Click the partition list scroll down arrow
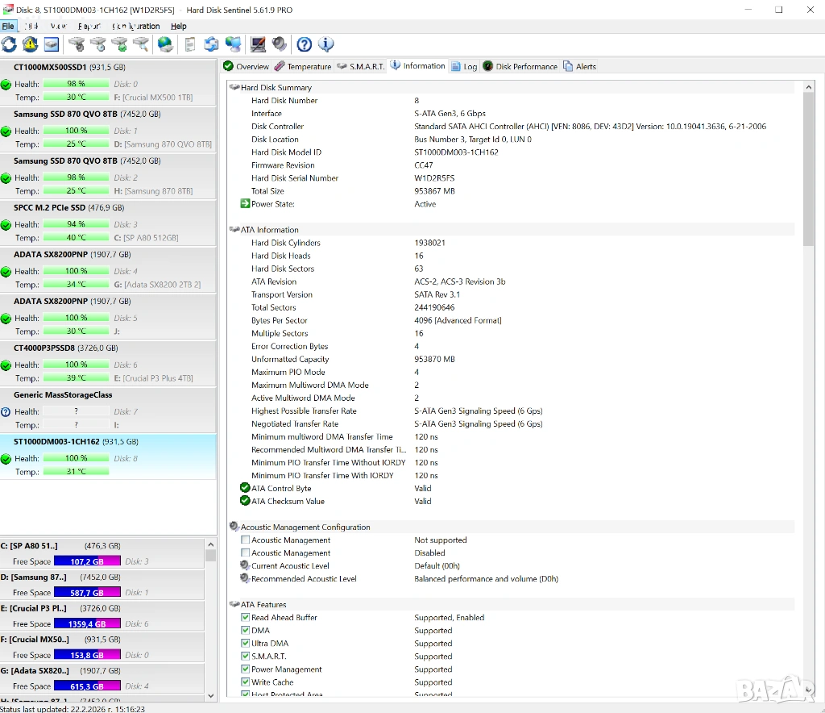Viewport: 825px width, 713px height. 210,695
